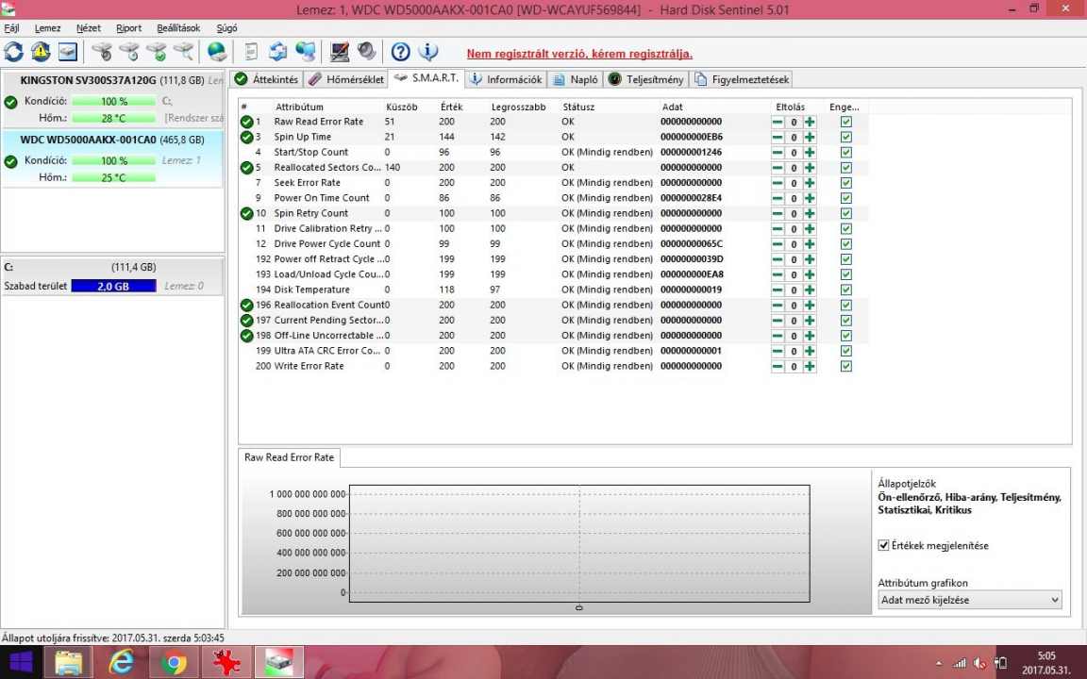Open Internet Explorer from the taskbar
Image resolution: width=1087 pixels, height=679 pixels.
[122, 663]
